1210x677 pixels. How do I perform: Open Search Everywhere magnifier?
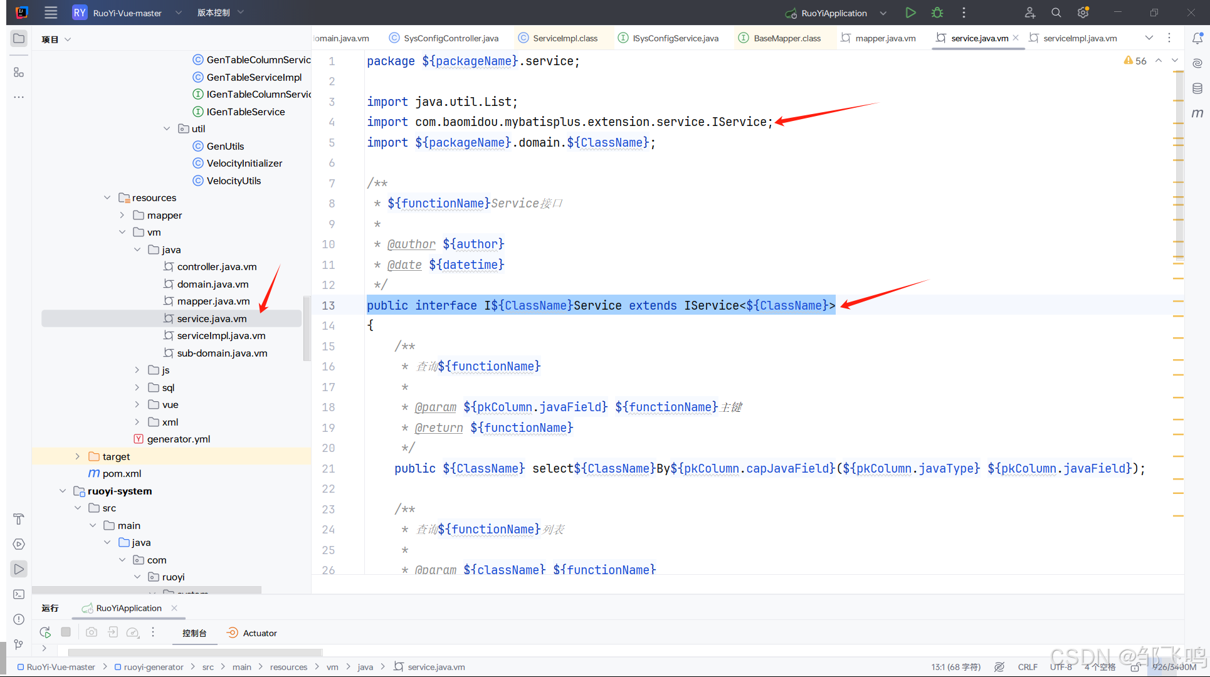click(x=1056, y=13)
